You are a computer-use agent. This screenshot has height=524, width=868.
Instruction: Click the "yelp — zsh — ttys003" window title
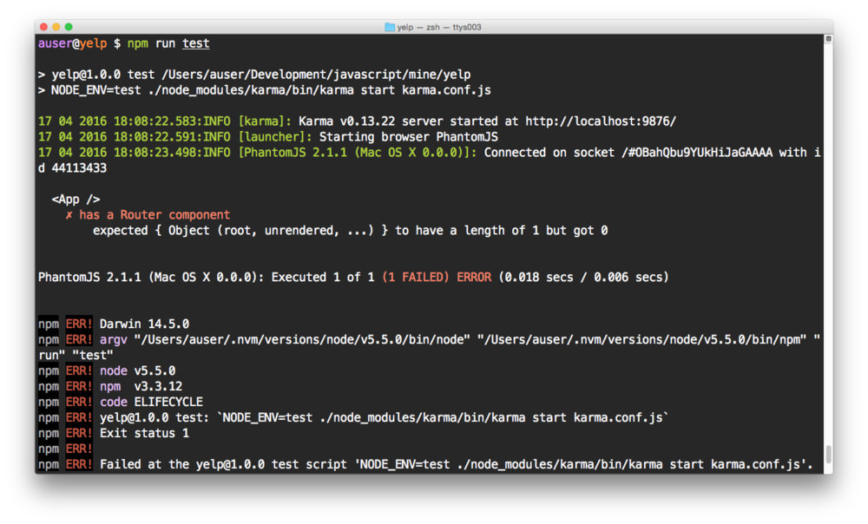click(x=438, y=27)
